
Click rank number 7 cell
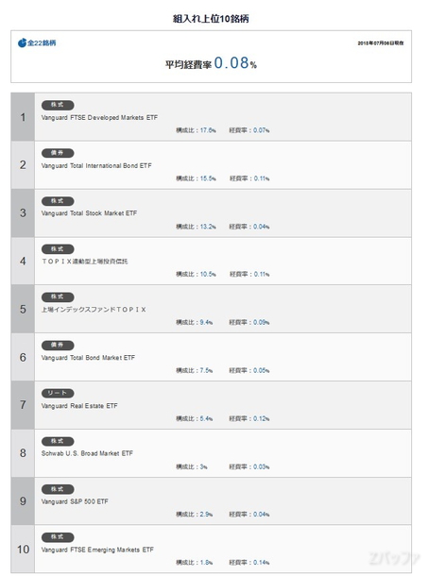click(23, 405)
